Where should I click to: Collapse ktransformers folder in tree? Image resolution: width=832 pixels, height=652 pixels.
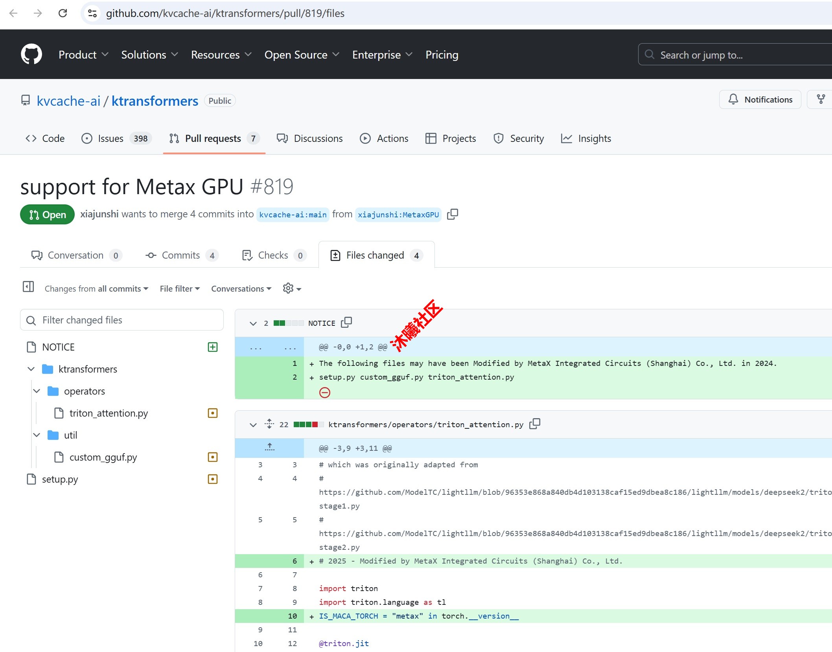(31, 369)
